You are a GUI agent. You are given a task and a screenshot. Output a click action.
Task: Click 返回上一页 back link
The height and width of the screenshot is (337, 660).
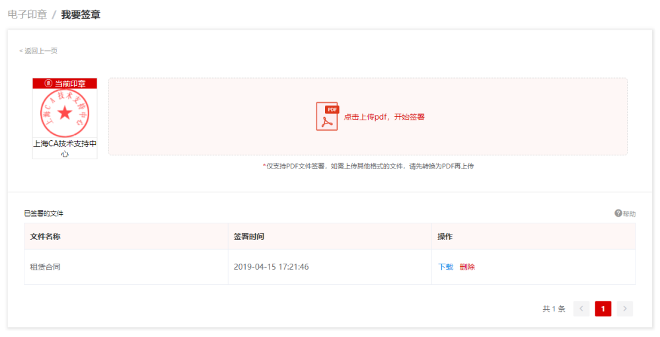tap(38, 51)
